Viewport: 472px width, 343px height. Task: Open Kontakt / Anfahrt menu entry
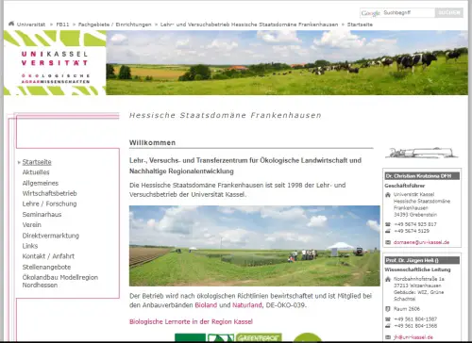48,256
